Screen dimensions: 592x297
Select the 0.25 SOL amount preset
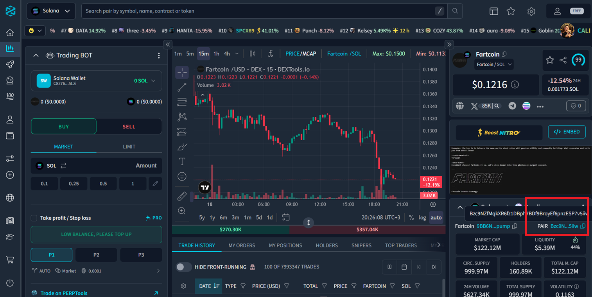pyautogui.click(x=74, y=184)
